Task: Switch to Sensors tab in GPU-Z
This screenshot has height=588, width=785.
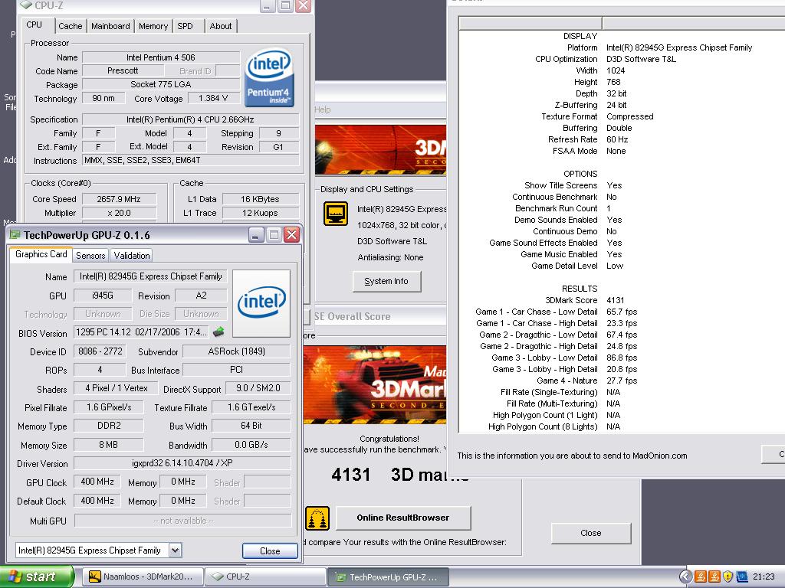Action: 90,256
